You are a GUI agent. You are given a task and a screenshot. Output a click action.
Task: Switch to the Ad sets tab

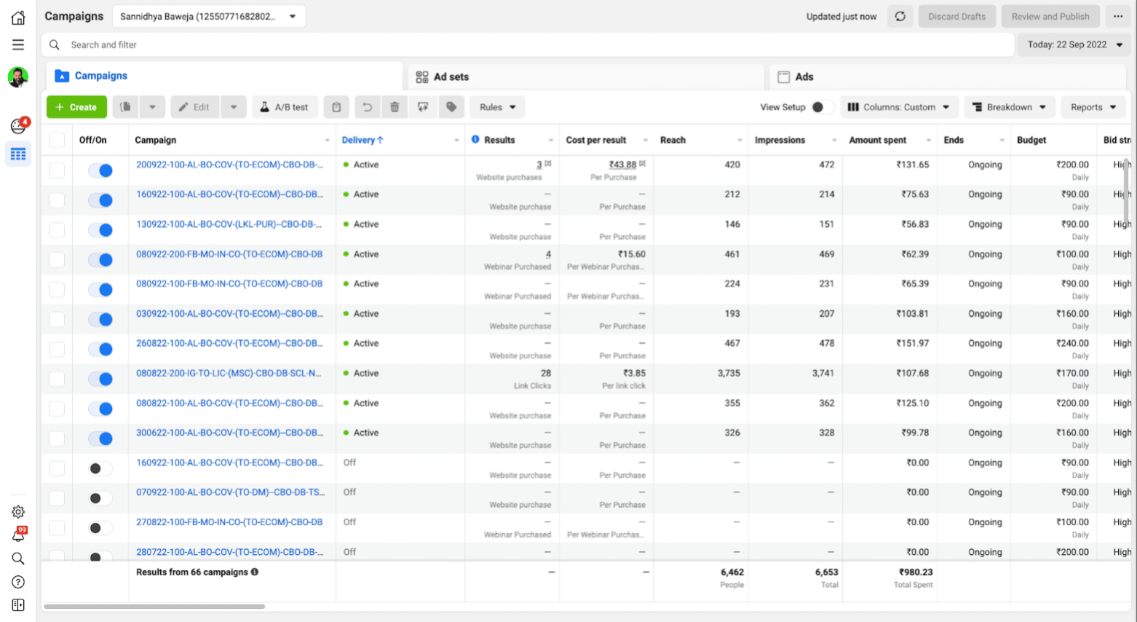tap(585, 76)
